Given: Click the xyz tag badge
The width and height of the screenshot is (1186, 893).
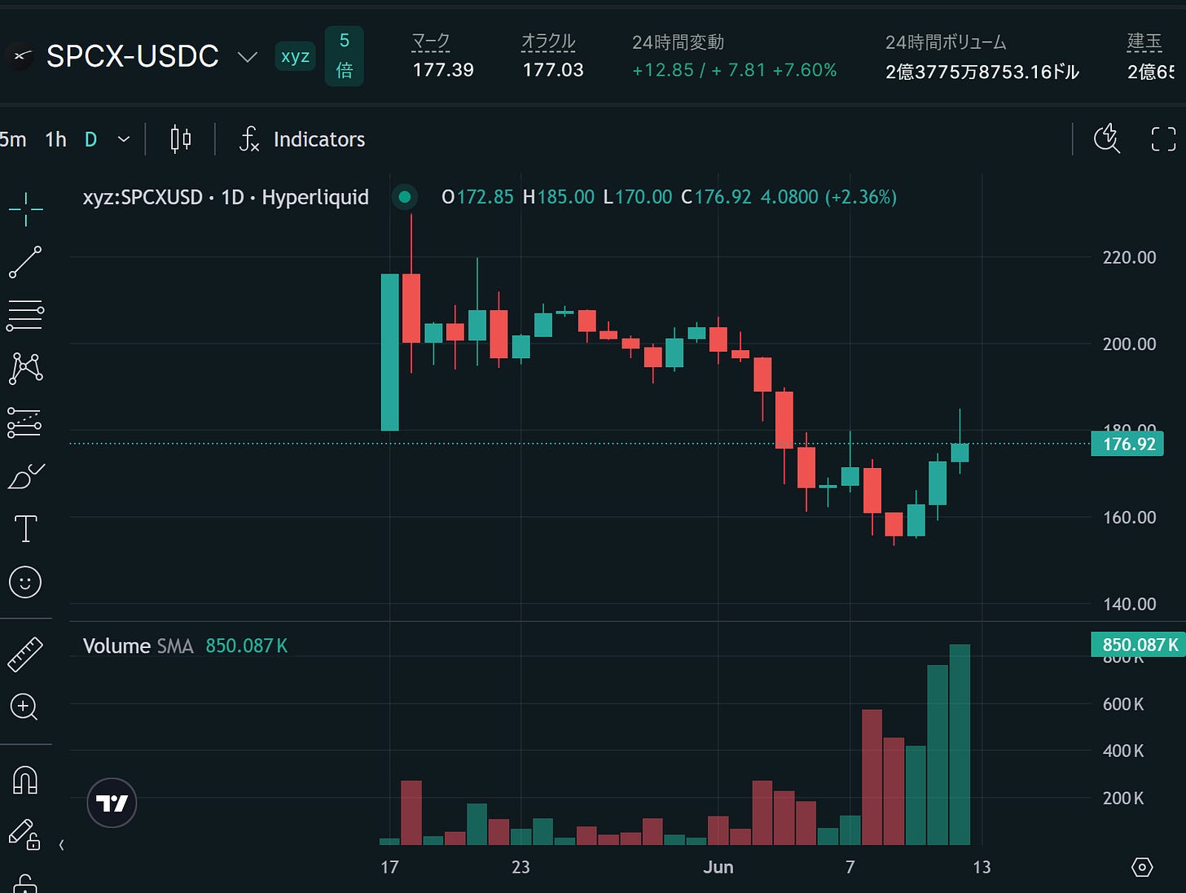Looking at the screenshot, I should [x=295, y=56].
